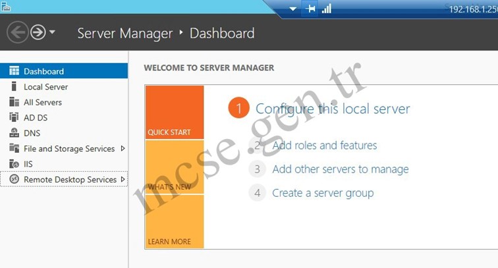
Task: Expand the Remote Desktop Services arrow
Action: pos(123,179)
